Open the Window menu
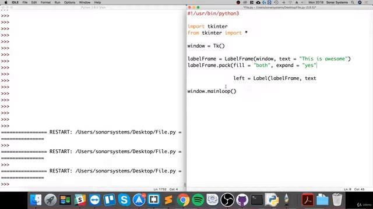This screenshot has height=209, width=373. point(85,2)
